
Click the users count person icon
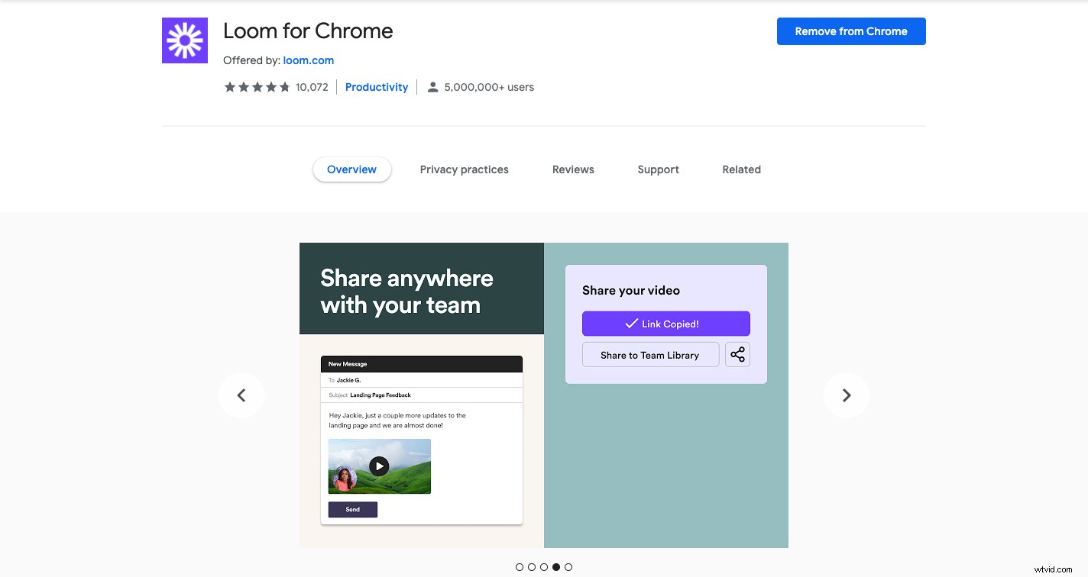(x=432, y=87)
